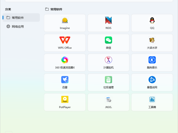Click the 大话水浒 label text
This screenshot has height=133, width=178.
152,48
